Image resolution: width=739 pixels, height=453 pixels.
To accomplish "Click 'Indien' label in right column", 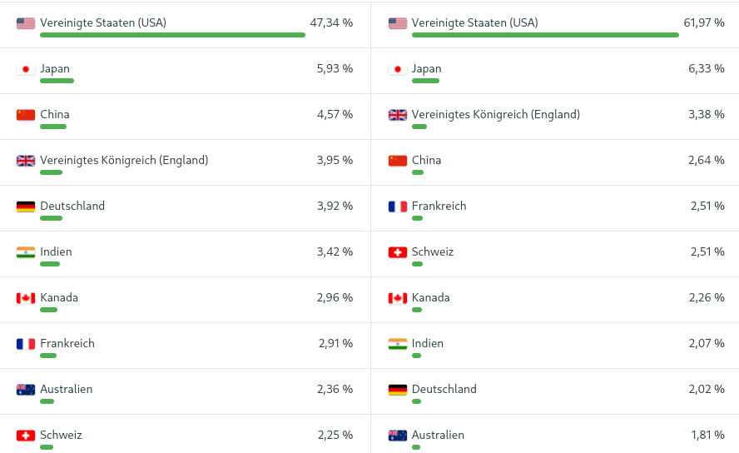I will click(x=428, y=343).
